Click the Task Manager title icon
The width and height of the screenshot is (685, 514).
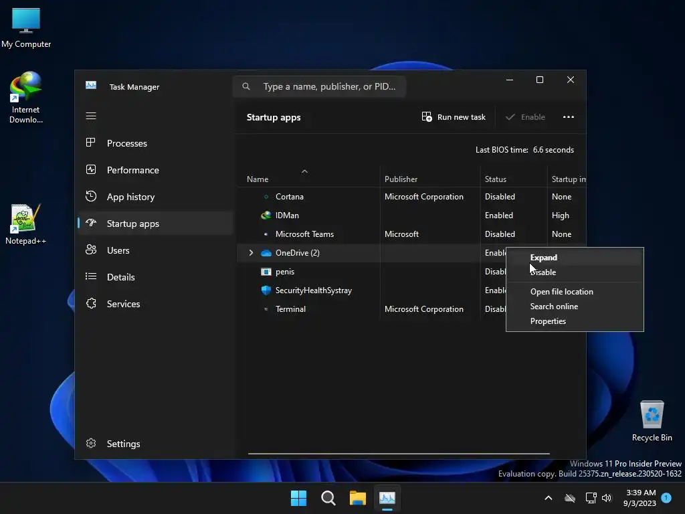[91, 85]
